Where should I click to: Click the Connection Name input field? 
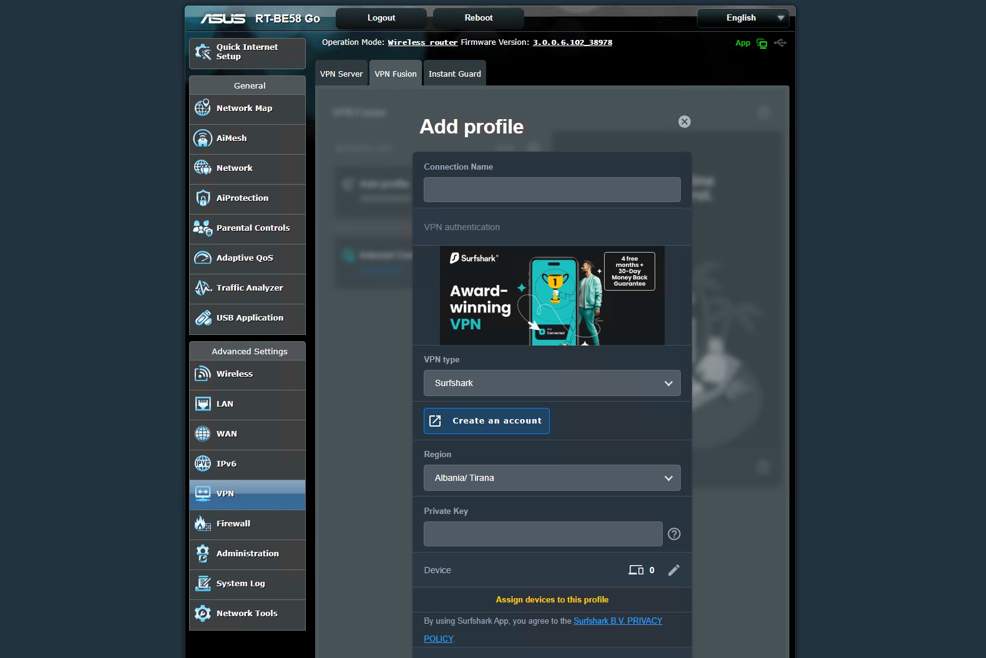tap(552, 190)
